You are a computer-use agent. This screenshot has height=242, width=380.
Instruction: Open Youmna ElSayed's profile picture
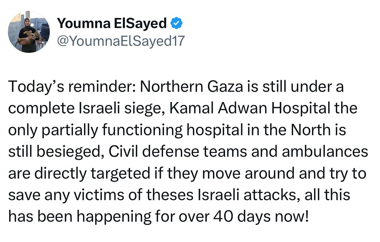click(29, 32)
